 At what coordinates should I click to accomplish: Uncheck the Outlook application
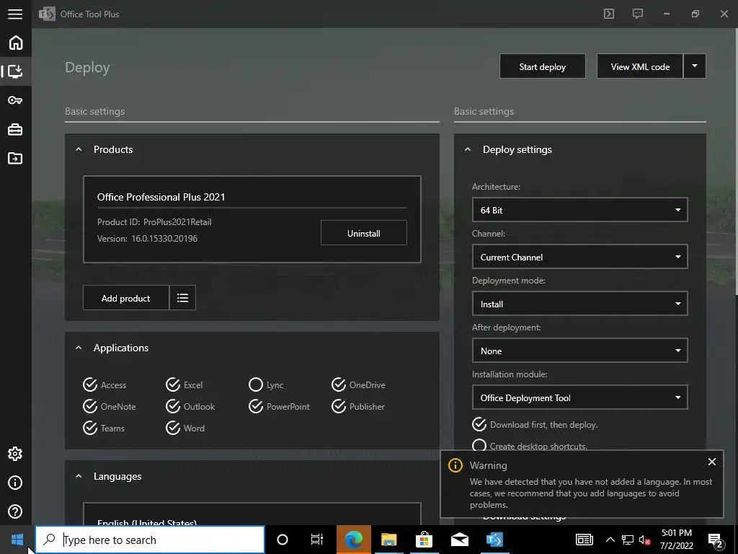coord(173,406)
